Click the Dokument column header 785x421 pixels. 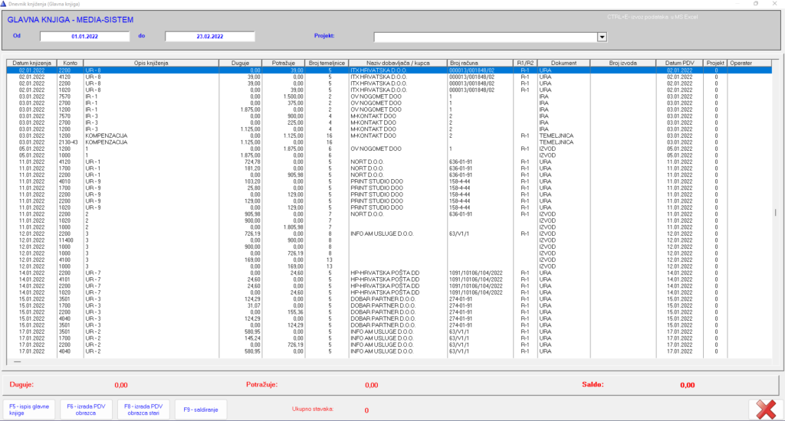(x=563, y=63)
